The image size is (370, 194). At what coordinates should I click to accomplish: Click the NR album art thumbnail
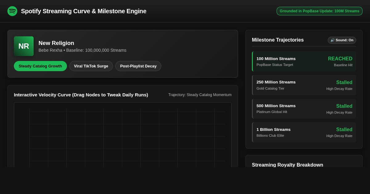pos(24,46)
